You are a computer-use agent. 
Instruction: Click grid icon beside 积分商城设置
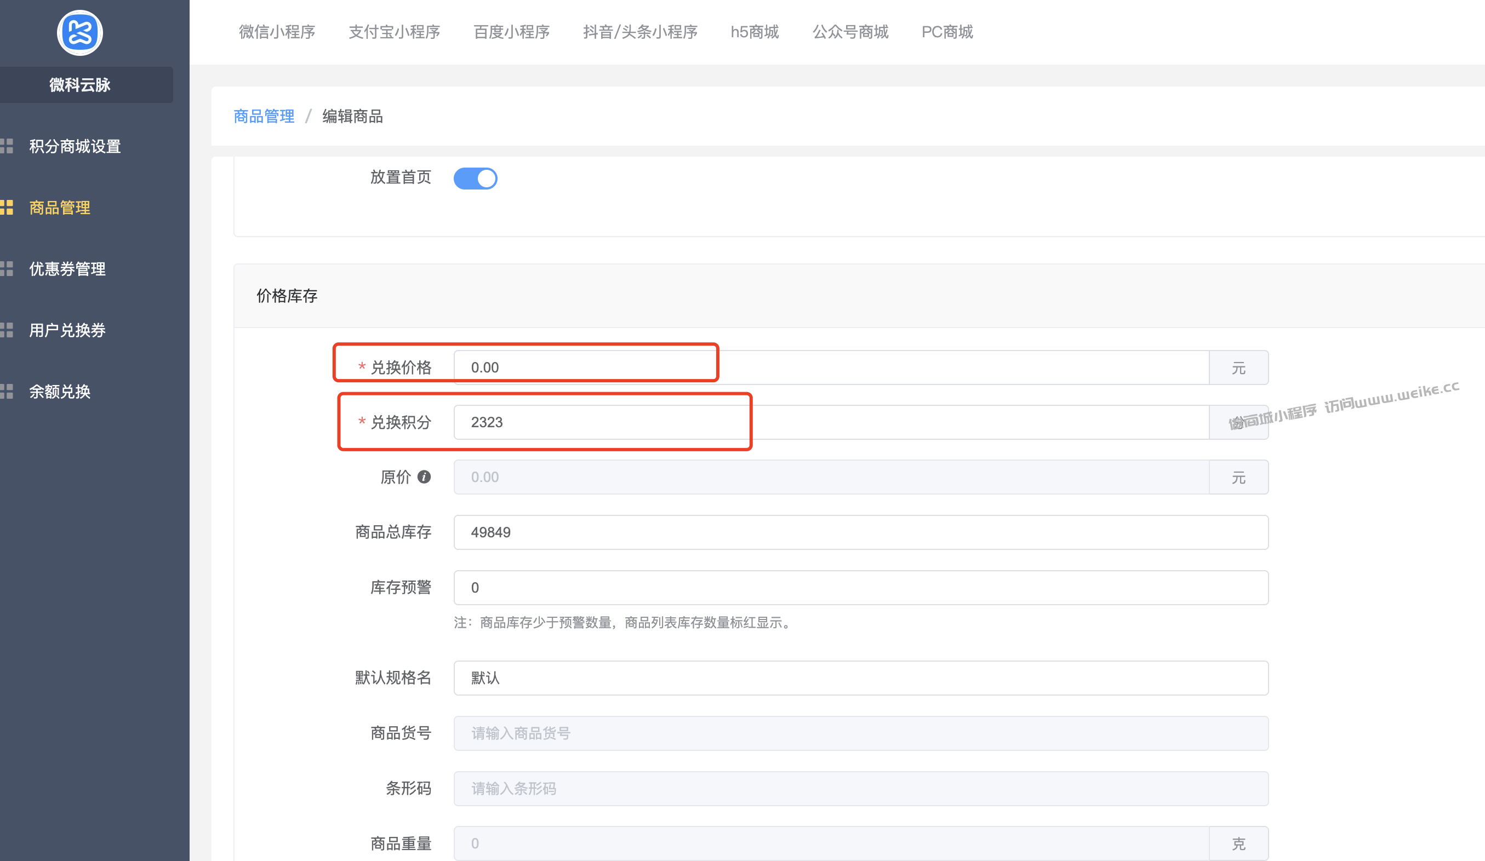tap(7, 146)
